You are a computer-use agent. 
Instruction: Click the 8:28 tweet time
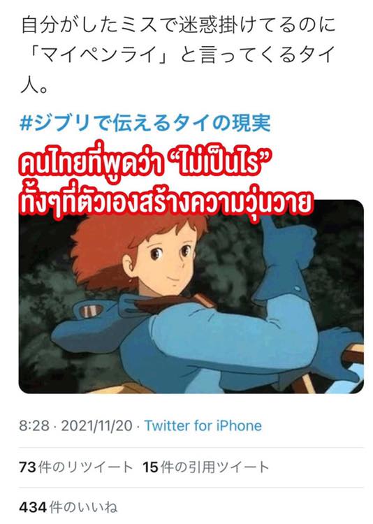click(34, 425)
